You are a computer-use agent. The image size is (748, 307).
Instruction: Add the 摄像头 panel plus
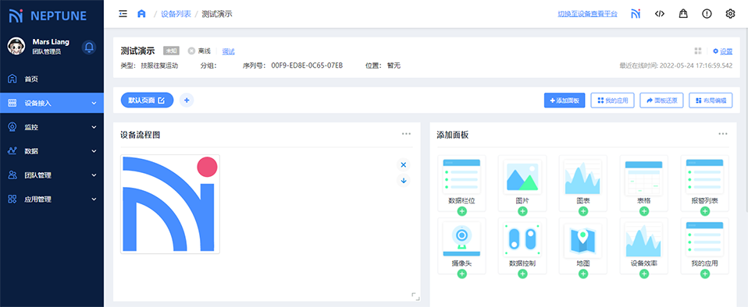pos(461,273)
